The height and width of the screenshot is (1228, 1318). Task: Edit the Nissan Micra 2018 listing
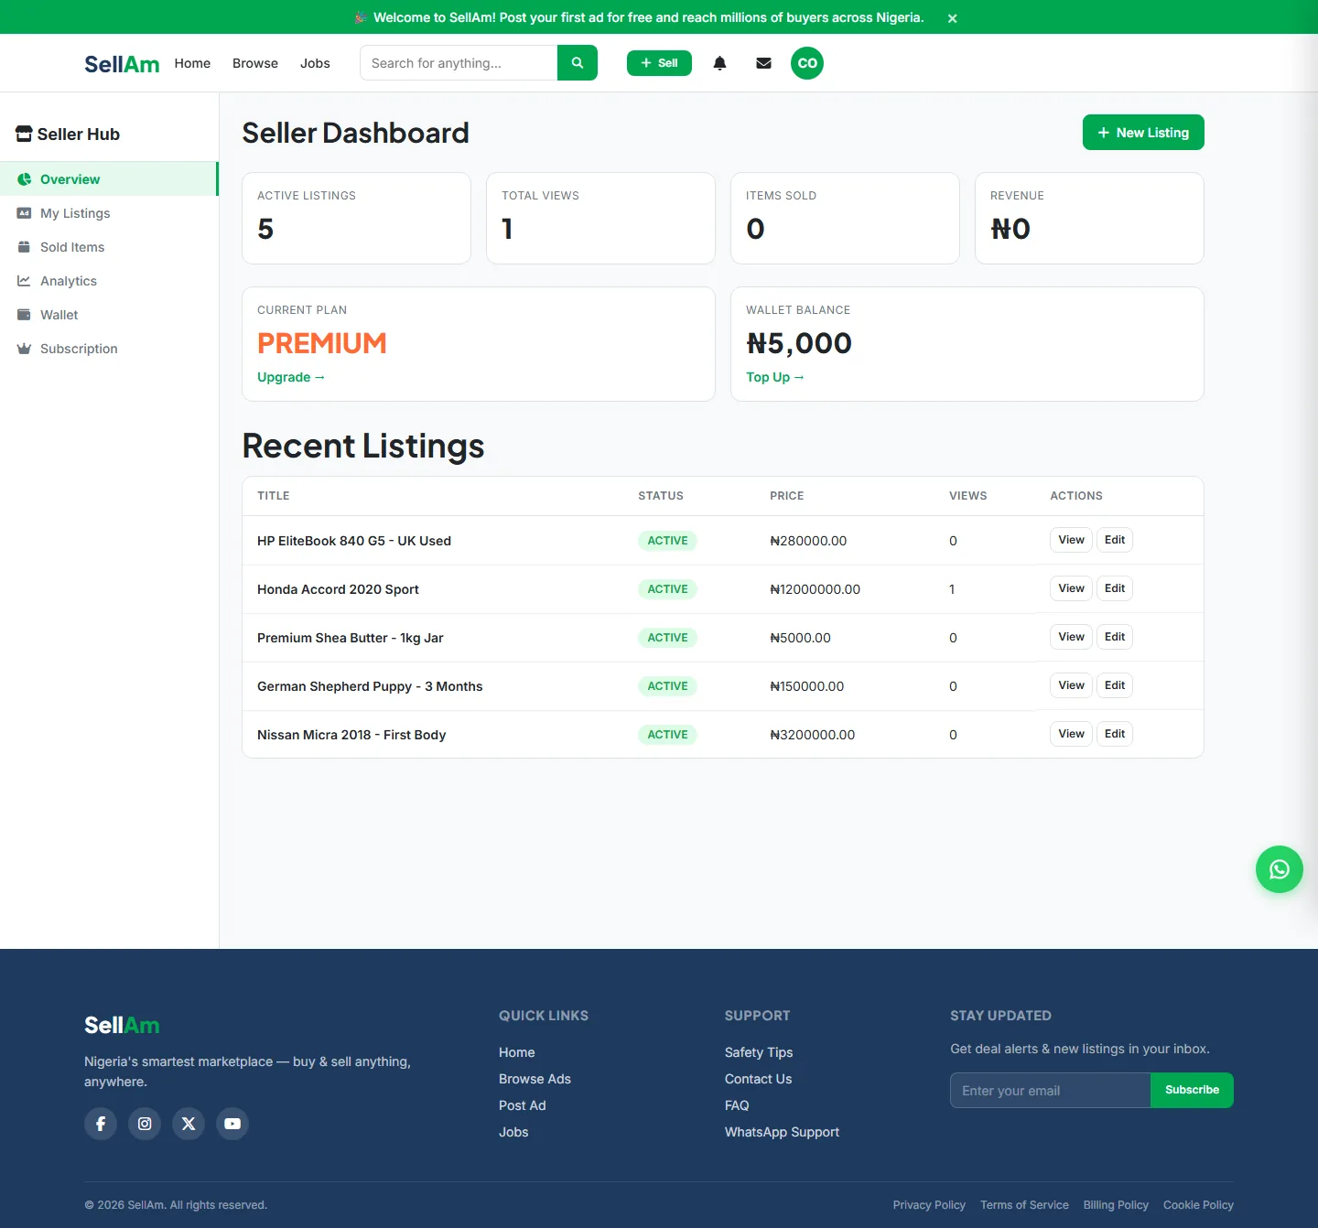tap(1115, 734)
